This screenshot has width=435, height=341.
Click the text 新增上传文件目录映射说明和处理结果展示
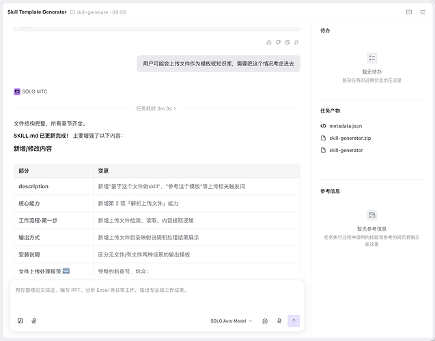pyautogui.click(x=148, y=237)
